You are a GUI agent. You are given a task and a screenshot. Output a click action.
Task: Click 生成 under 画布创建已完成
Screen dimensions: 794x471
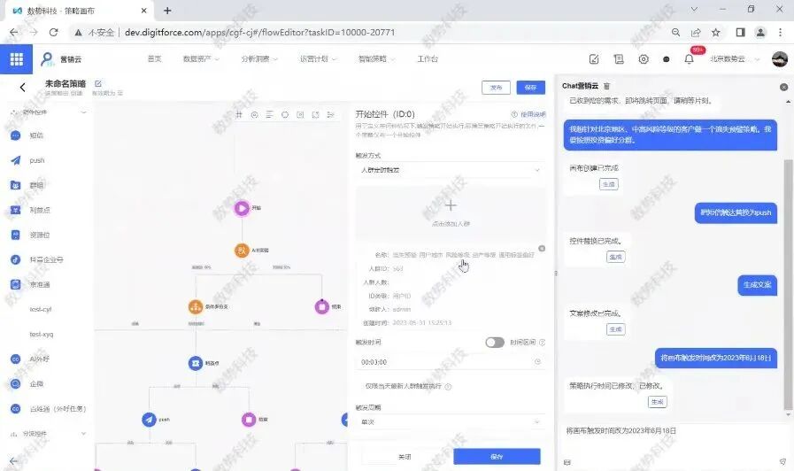(x=609, y=184)
